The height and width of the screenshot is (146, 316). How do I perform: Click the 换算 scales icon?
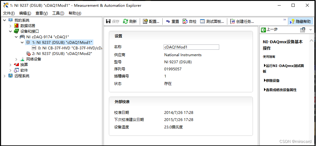click(16, 65)
